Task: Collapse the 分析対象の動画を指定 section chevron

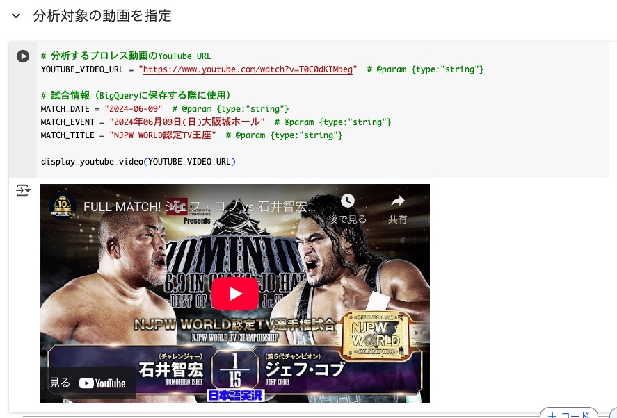Action: (16, 16)
